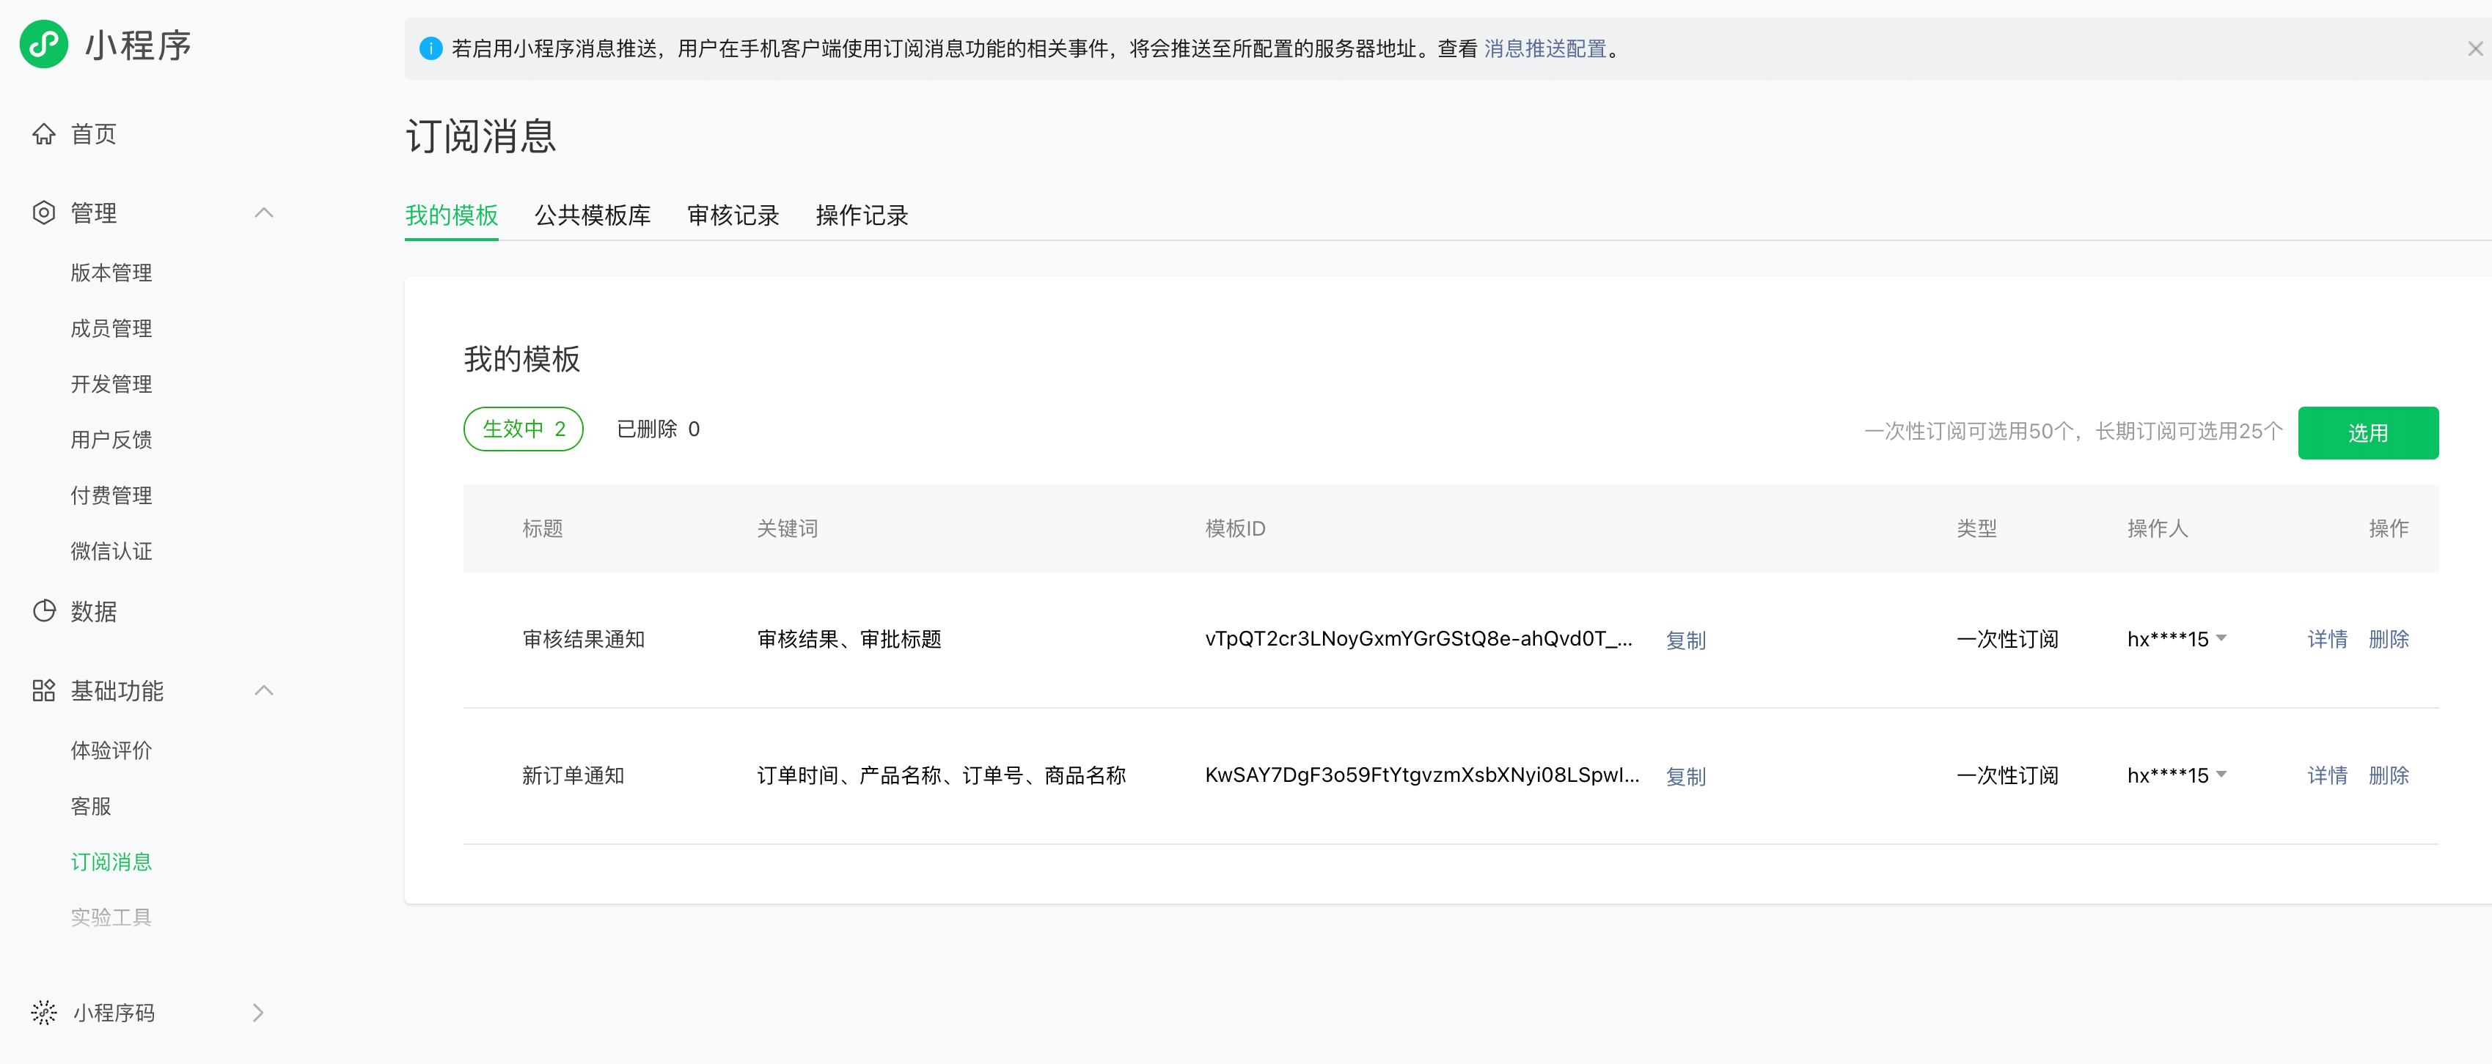Click the pie chart icon for 数据
2492x1064 pixels.
tap(43, 610)
